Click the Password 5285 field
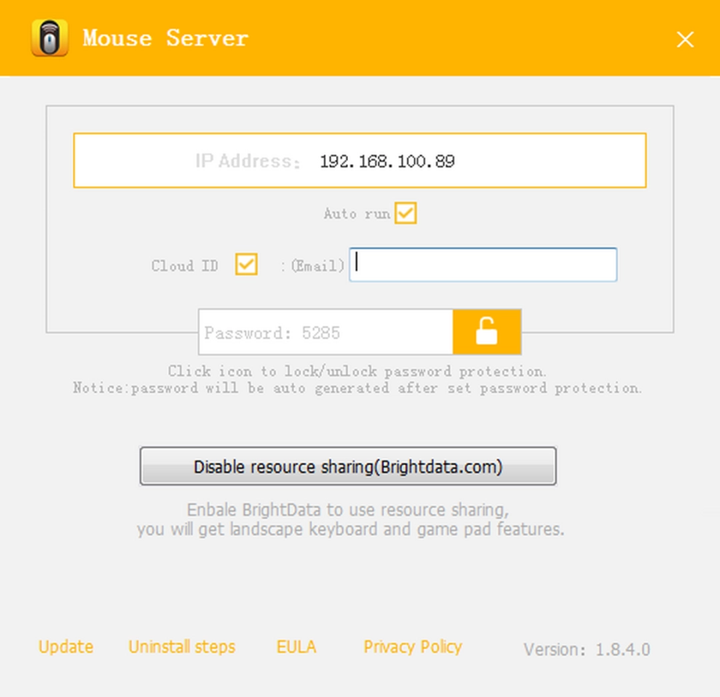 click(x=325, y=332)
